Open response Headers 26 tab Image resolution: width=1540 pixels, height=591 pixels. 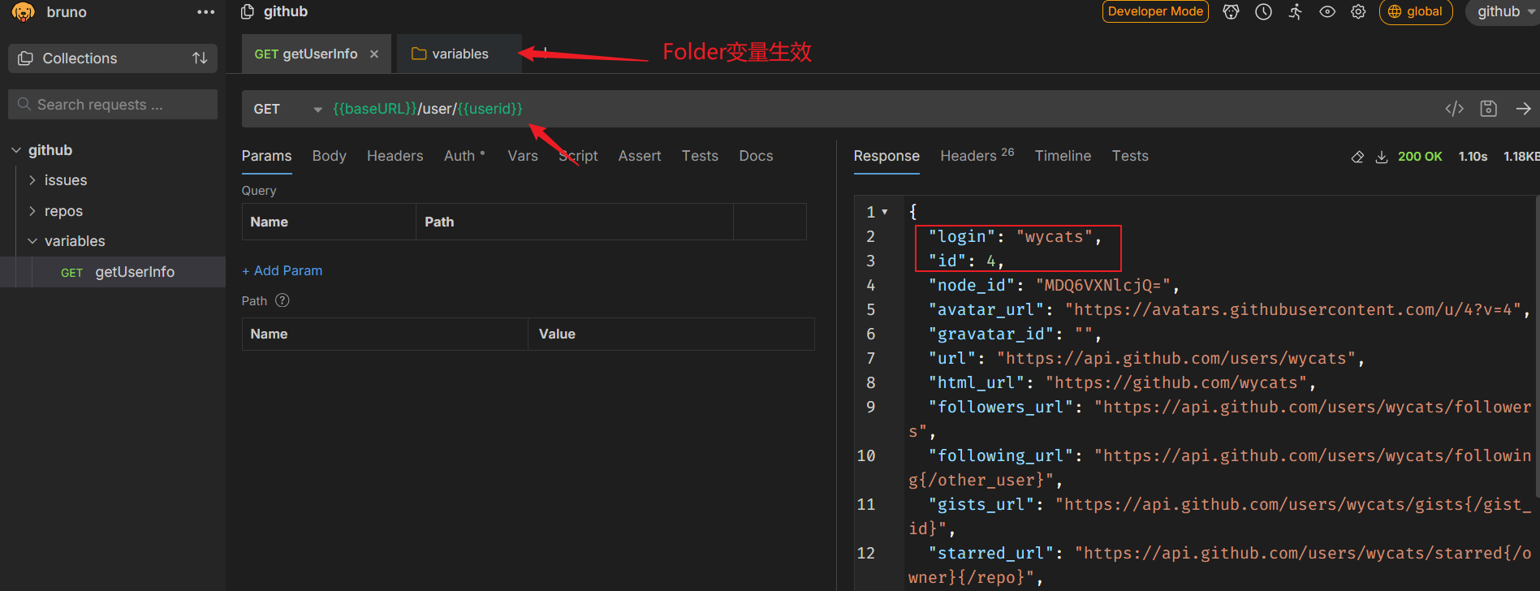coord(977,155)
